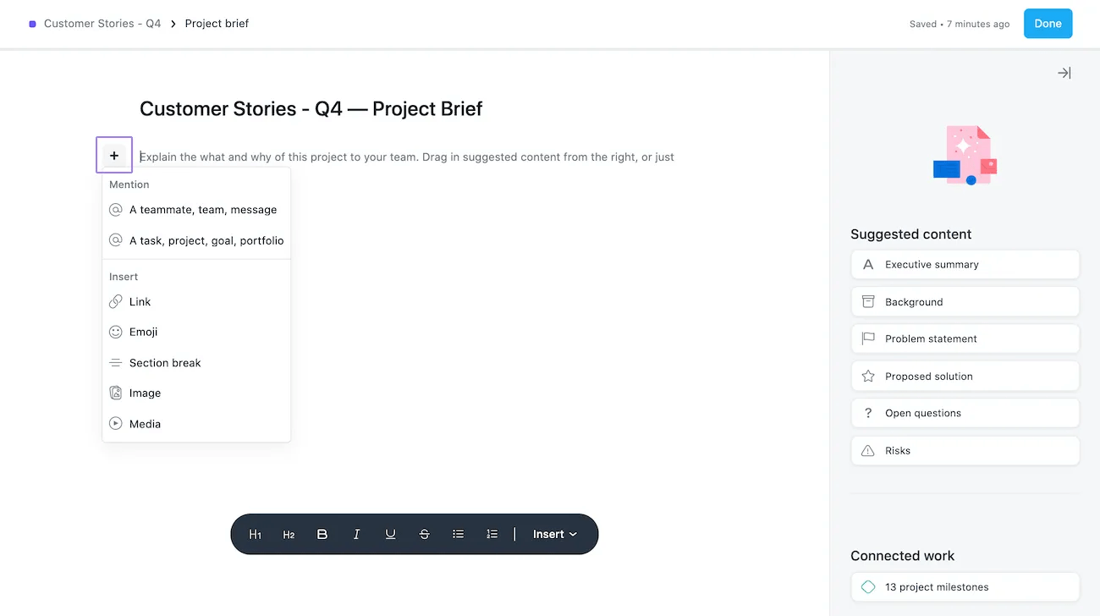The width and height of the screenshot is (1100, 616).
Task: Toggle italic formatting in the toolbar
Action: (356, 535)
